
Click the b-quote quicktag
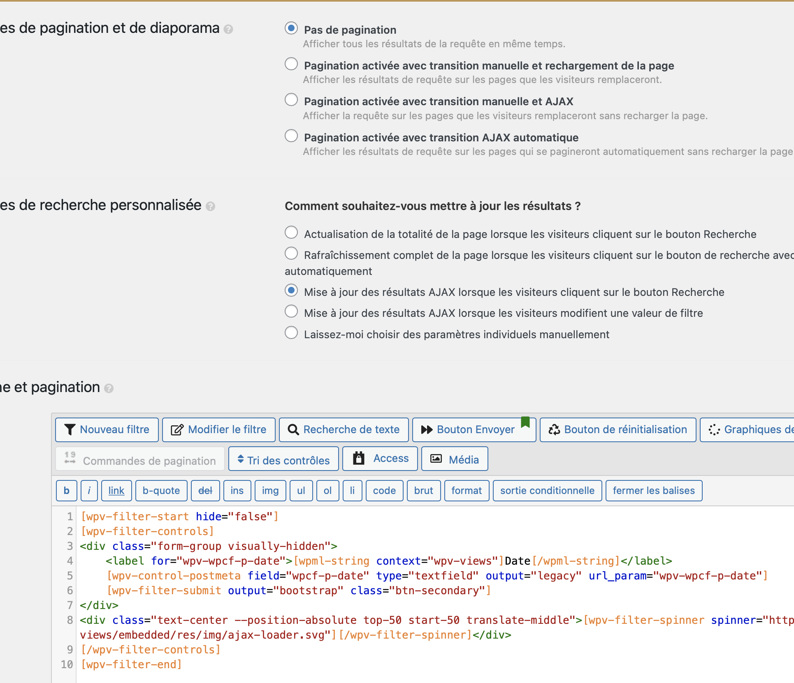pyautogui.click(x=161, y=491)
